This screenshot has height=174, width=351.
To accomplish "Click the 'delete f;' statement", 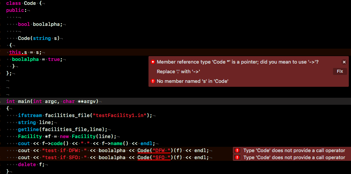I will tap(31, 164).
